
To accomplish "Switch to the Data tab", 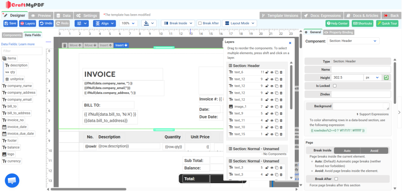I will [x=64, y=15].
